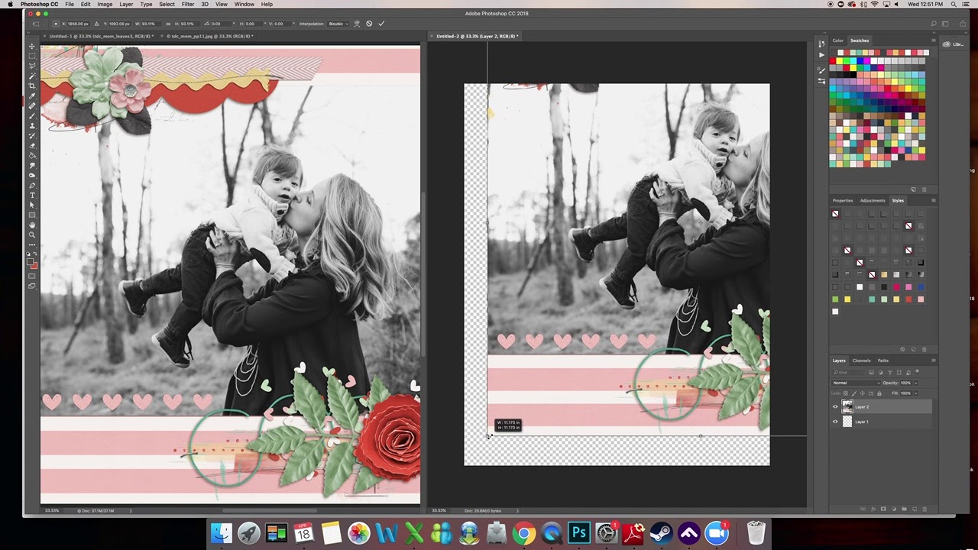This screenshot has height=550, width=978.
Task: Create new fill or adjustment layer
Action: (894, 509)
